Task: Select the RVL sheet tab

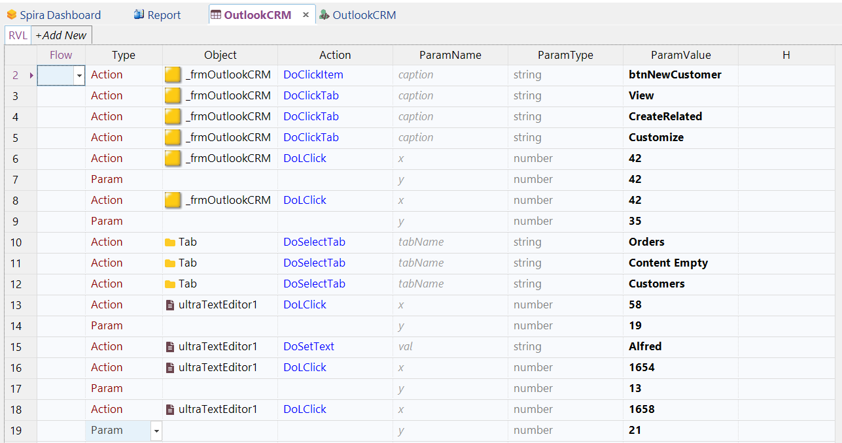Action: [18, 35]
